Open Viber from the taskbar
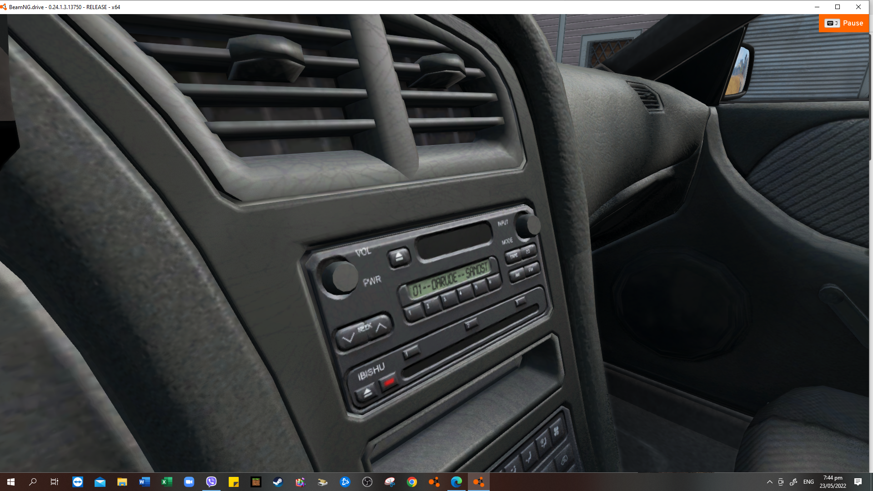This screenshot has width=873, height=491. pos(211,482)
